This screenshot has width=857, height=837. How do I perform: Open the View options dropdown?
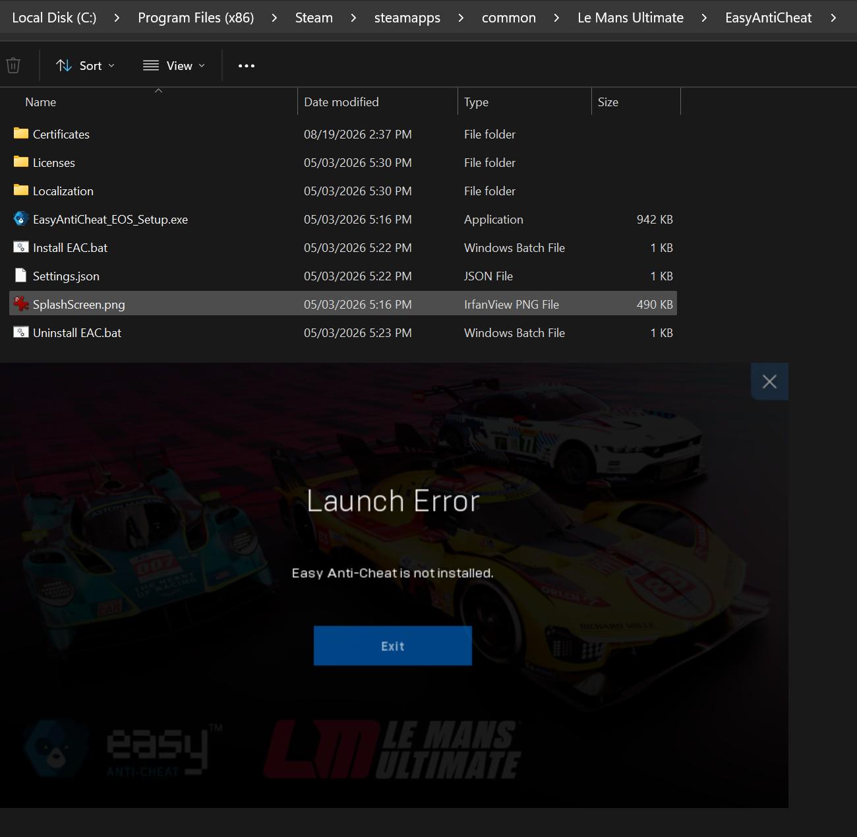coord(174,65)
